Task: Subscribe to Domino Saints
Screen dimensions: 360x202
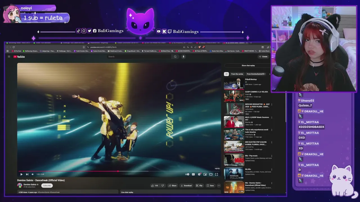Action: pyautogui.click(x=47, y=185)
